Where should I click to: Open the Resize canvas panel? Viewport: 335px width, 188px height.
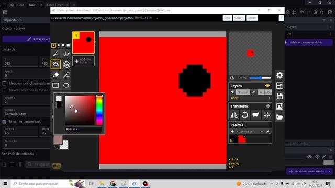point(280,86)
